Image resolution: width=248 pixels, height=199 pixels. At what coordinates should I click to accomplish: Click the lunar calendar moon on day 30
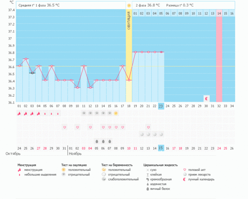pyautogui.click(x=206, y=98)
